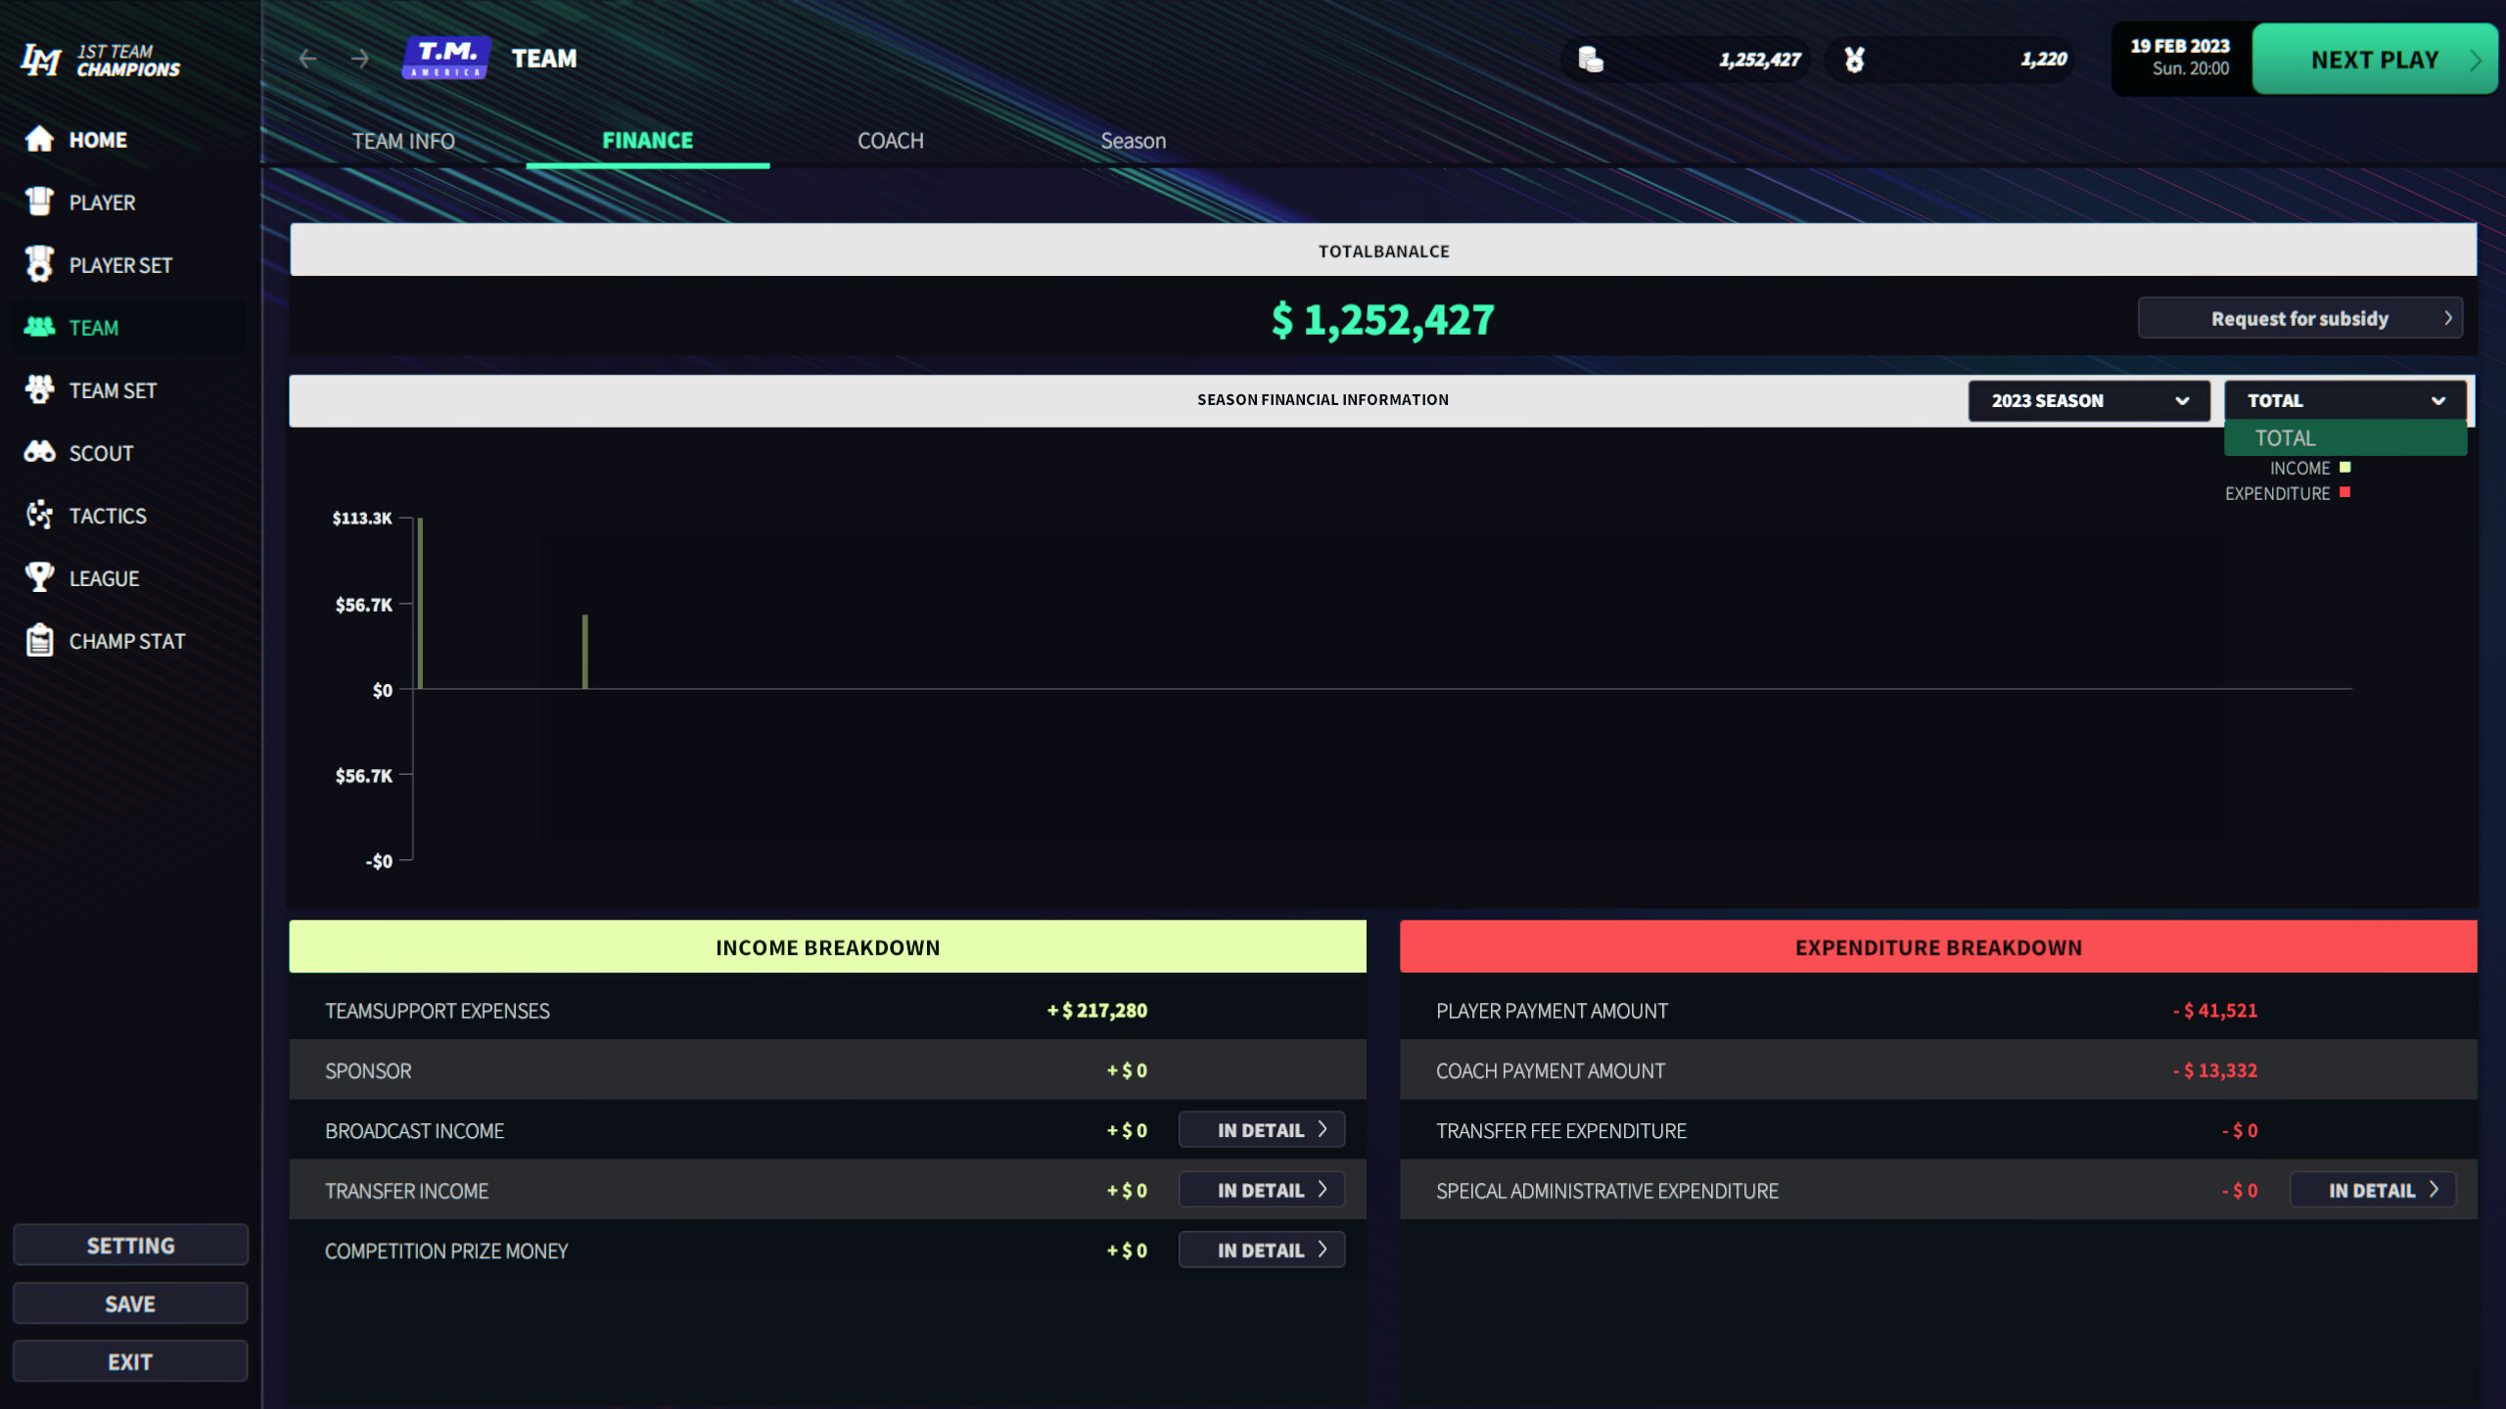
Task: Click the T.M. America team logo
Action: pyautogui.click(x=445, y=58)
